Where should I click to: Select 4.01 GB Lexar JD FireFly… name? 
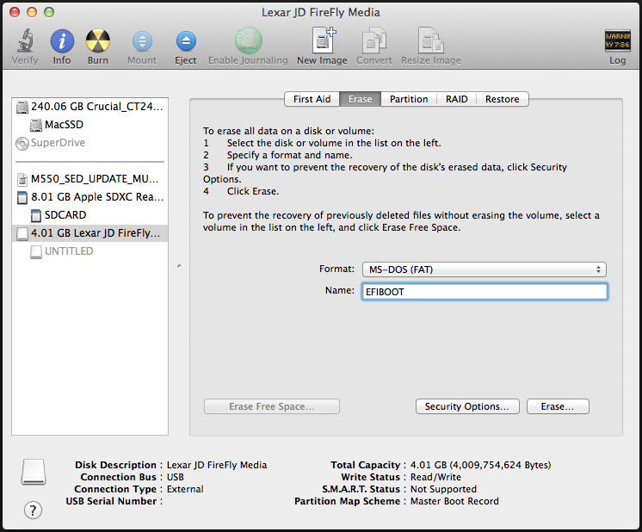pos(96,233)
